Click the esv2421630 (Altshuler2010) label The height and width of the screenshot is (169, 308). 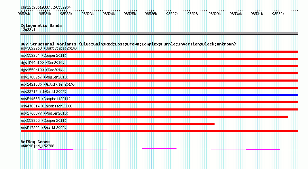[x=48, y=84]
